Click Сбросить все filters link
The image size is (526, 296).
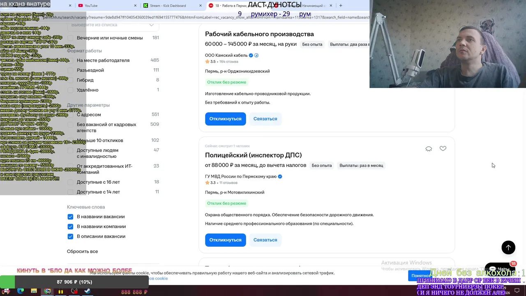coord(82,252)
